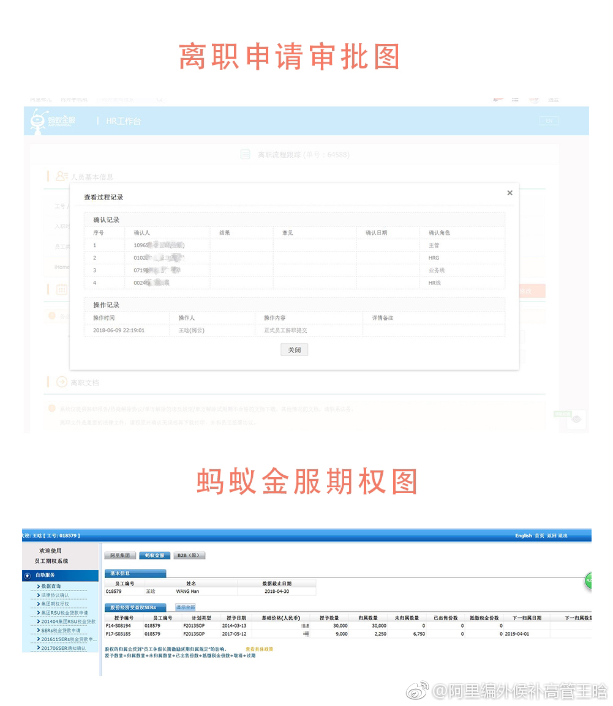
Task: Click the name WANG Han
Action: coord(187,592)
